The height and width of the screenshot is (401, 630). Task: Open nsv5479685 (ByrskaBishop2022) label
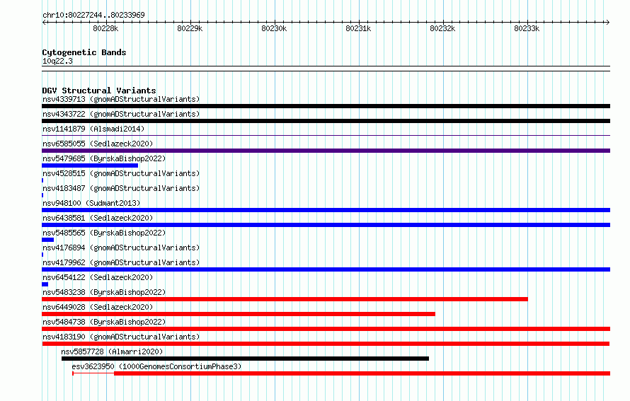point(104,158)
